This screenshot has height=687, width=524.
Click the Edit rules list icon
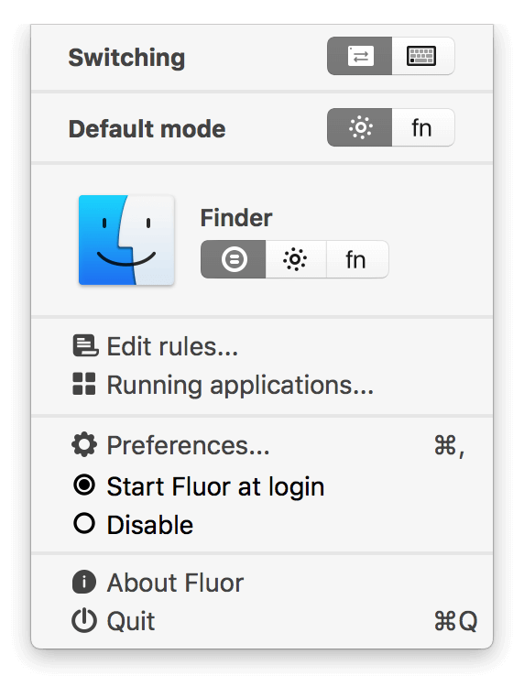pyautogui.click(x=84, y=346)
